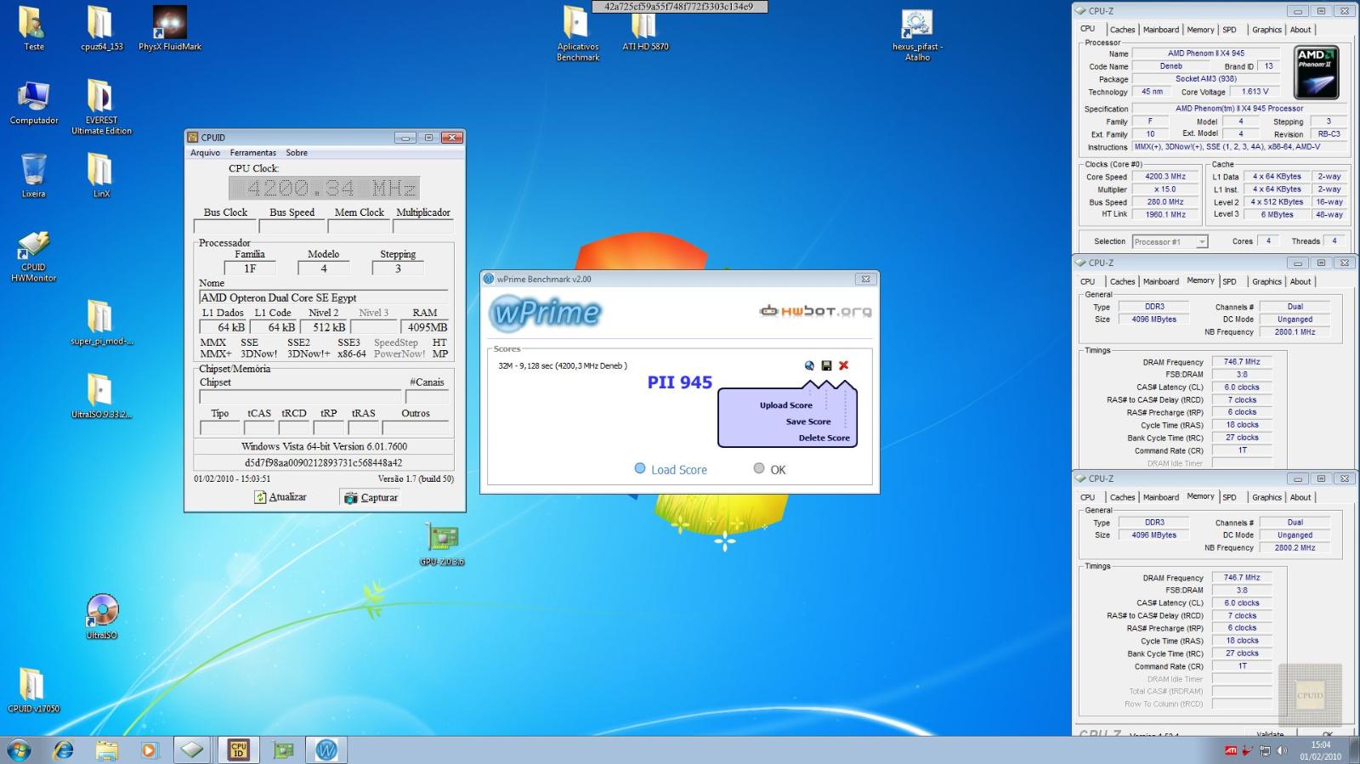Open EVEREST Ultimate Edition folder
This screenshot has width=1360, height=764.
click(101, 107)
